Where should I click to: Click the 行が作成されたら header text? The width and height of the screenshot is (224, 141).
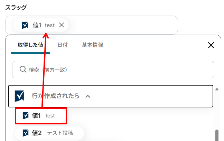pos(55,96)
